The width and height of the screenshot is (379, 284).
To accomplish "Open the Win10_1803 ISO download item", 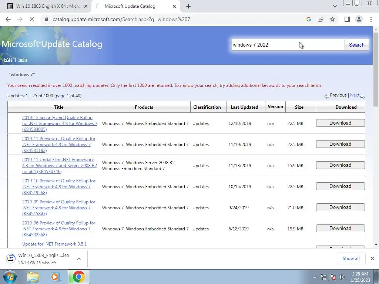I will [38, 258].
